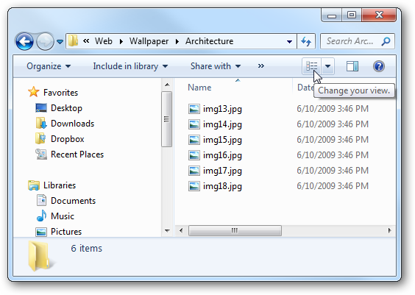
Task: Click the img13.jpg image file icon
Action: 194,109
